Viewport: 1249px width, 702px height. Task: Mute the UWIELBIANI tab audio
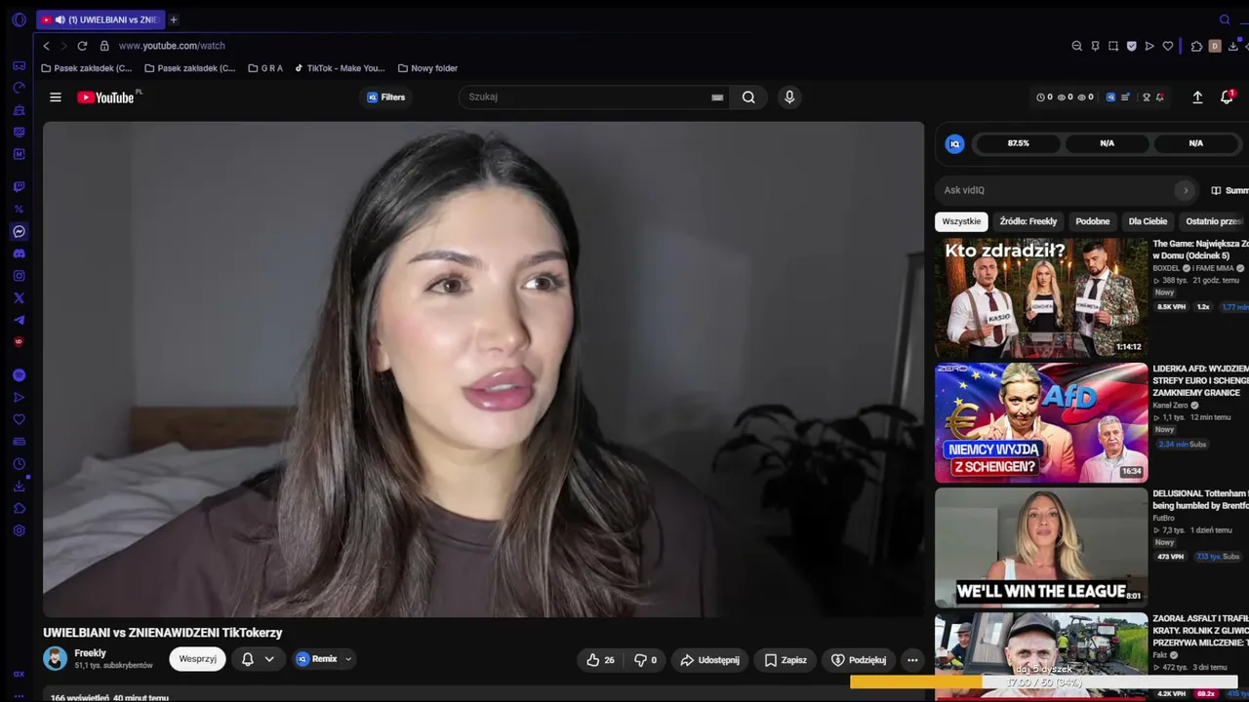click(60, 19)
